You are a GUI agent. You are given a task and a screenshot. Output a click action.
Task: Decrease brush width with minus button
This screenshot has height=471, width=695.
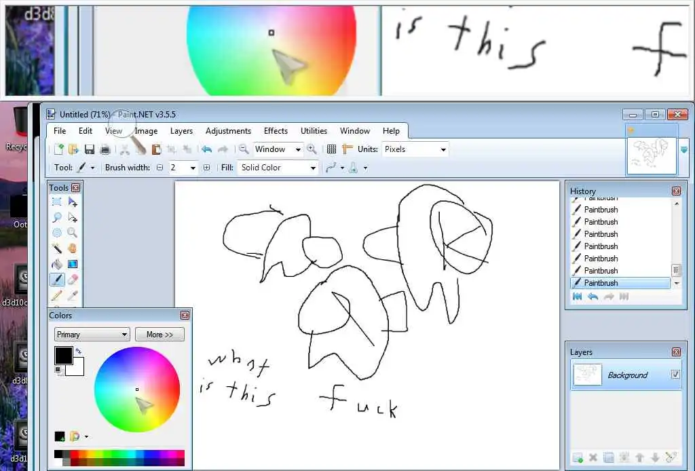point(160,168)
